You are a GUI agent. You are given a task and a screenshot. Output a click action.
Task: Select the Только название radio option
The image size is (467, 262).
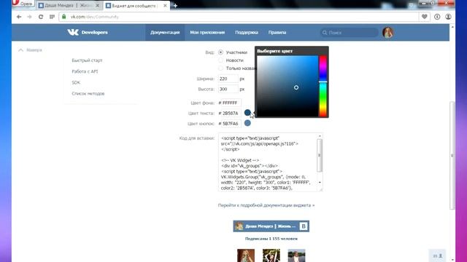click(220, 68)
